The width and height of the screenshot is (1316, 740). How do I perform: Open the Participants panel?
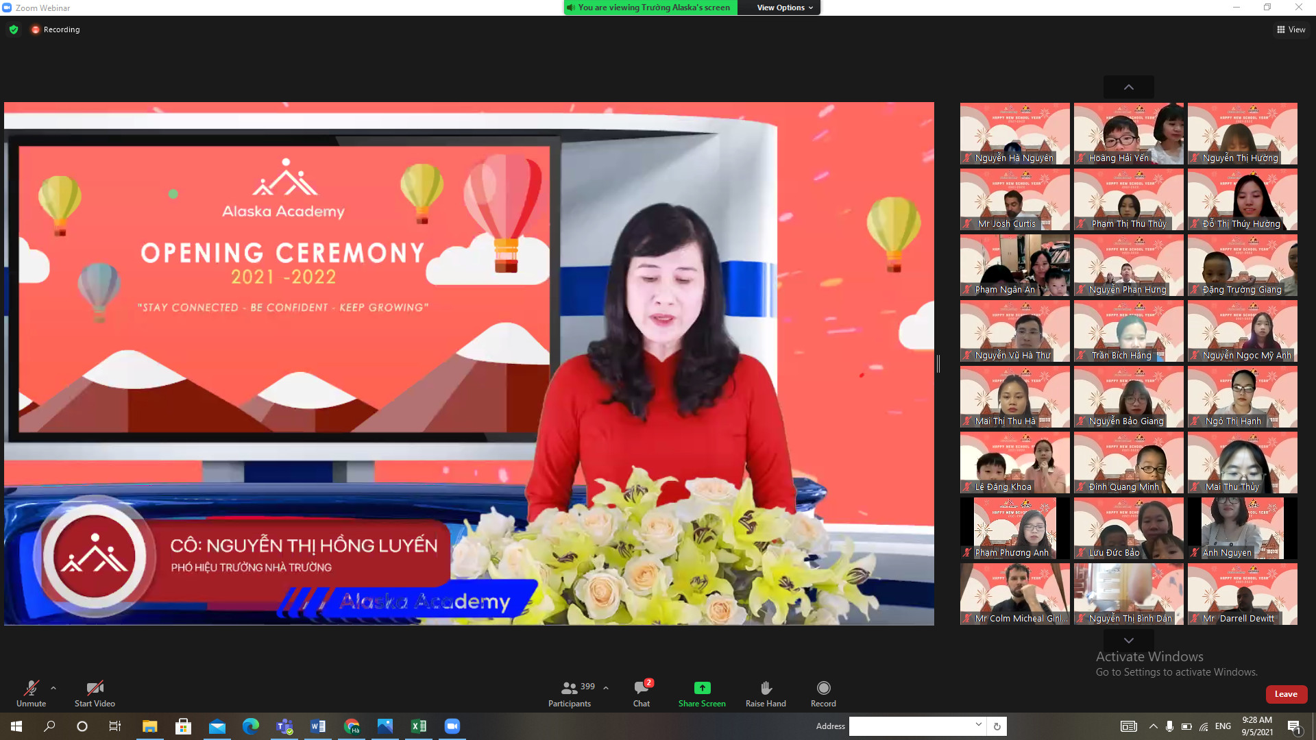570,693
